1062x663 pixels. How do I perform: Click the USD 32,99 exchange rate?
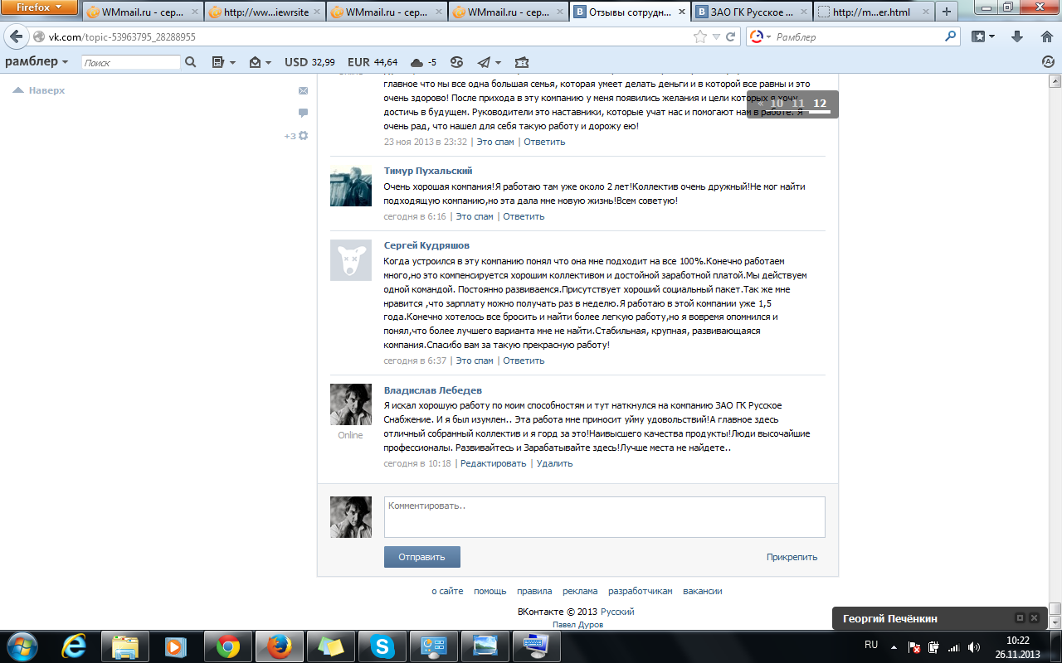click(x=309, y=62)
